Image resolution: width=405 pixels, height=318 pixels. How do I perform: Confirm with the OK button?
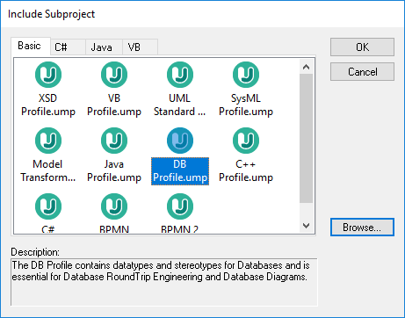pyautogui.click(x=362, y=47)
